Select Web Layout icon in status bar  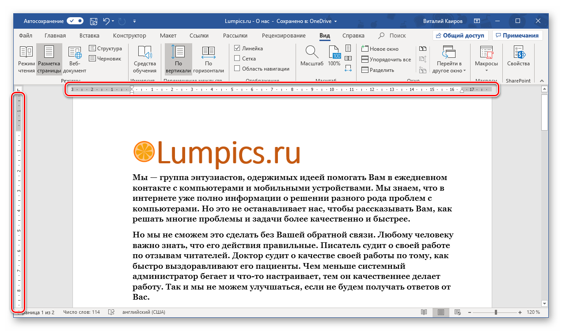(457, 312)
